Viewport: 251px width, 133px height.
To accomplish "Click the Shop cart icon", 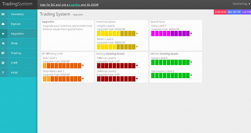I will [3, 43].
